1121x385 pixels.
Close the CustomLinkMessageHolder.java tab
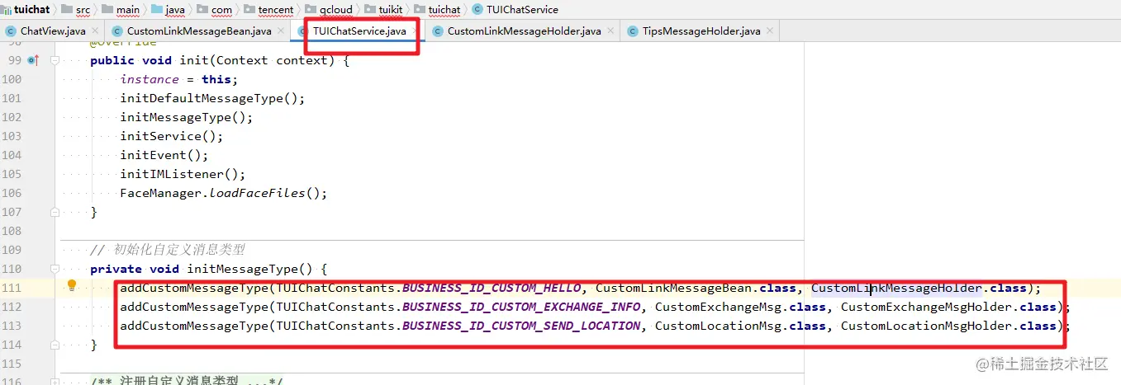point(610,31)
